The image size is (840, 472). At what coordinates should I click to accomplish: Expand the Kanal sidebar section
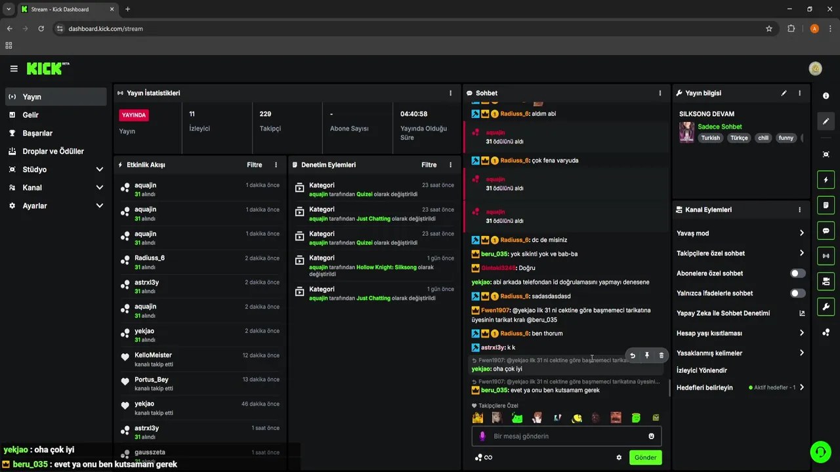coord(100,187)
